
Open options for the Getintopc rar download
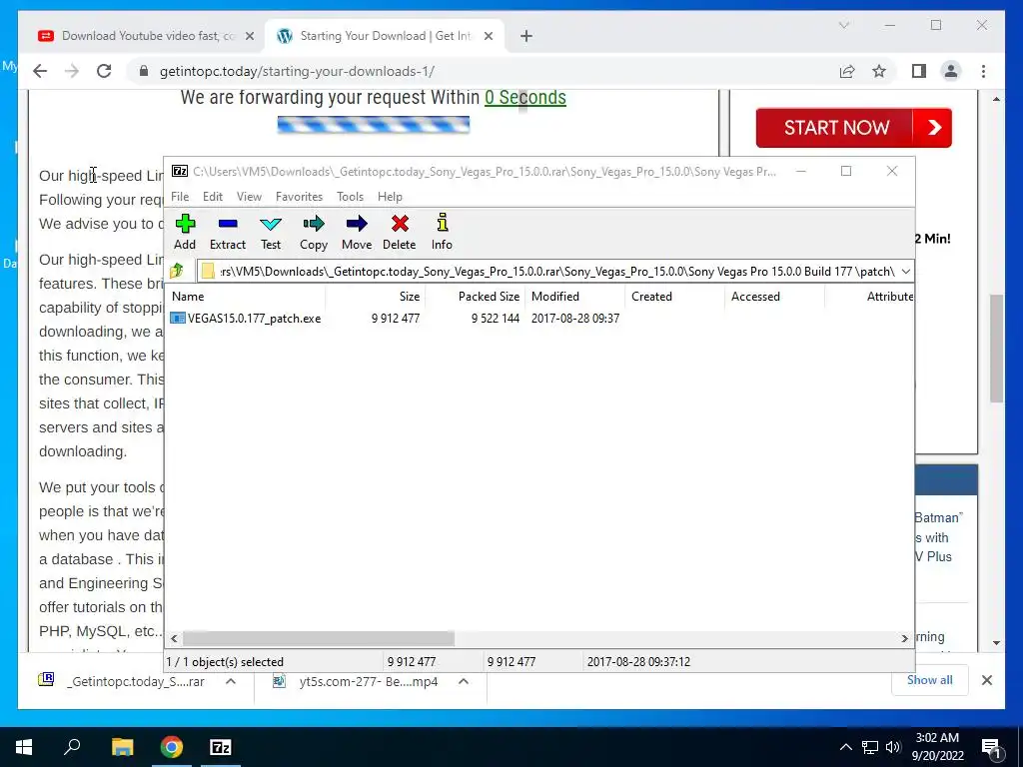(231, 681)
